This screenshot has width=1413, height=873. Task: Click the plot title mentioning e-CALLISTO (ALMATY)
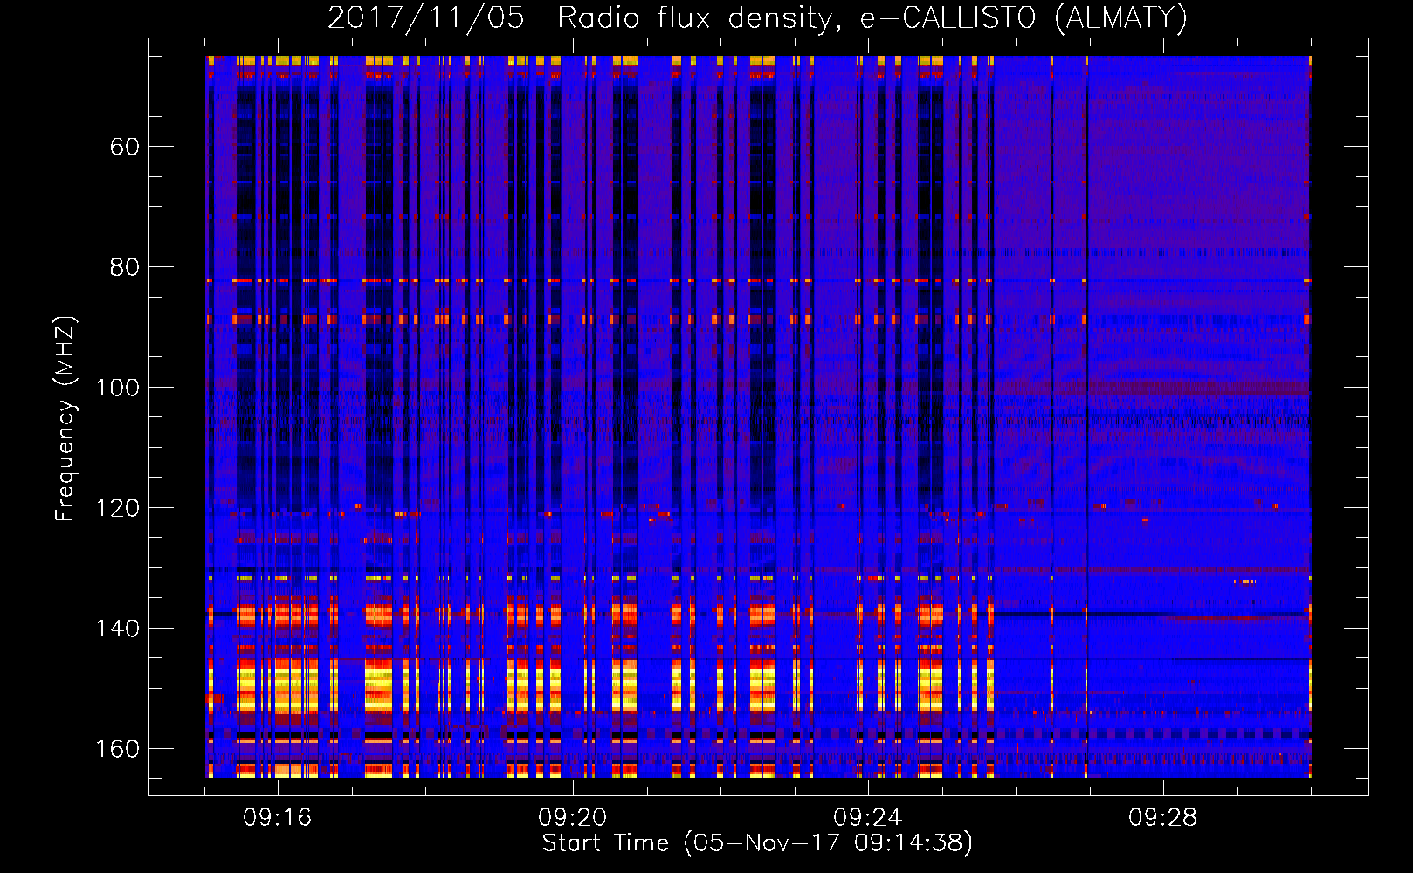coord(757,17)
